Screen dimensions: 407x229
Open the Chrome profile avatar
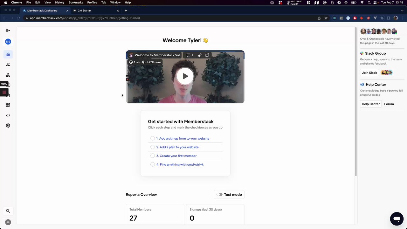(x=396, y=18)
